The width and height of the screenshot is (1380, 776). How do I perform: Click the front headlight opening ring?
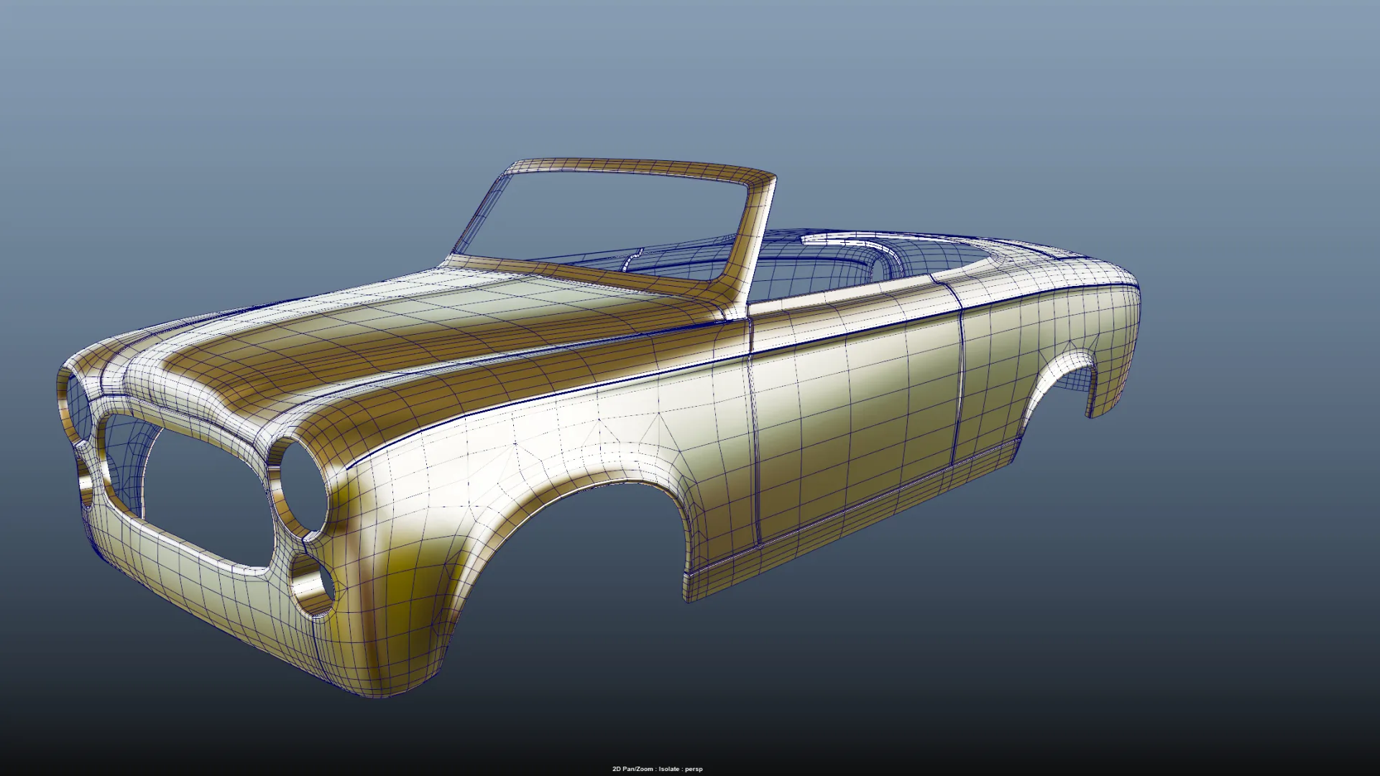pos(299,487)
